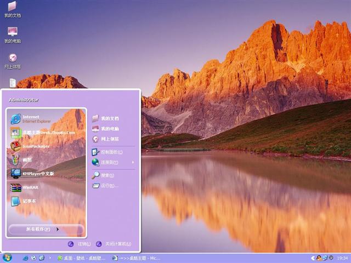Click the third quick launch icon
351x263 pixels.
click(x=42, y=258)
